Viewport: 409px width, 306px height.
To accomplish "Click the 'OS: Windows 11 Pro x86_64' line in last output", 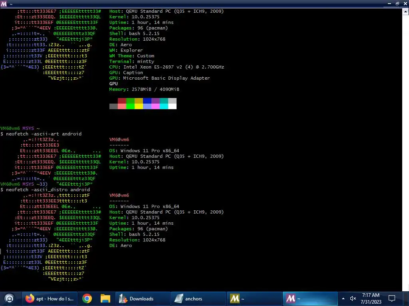I will 144,206.
